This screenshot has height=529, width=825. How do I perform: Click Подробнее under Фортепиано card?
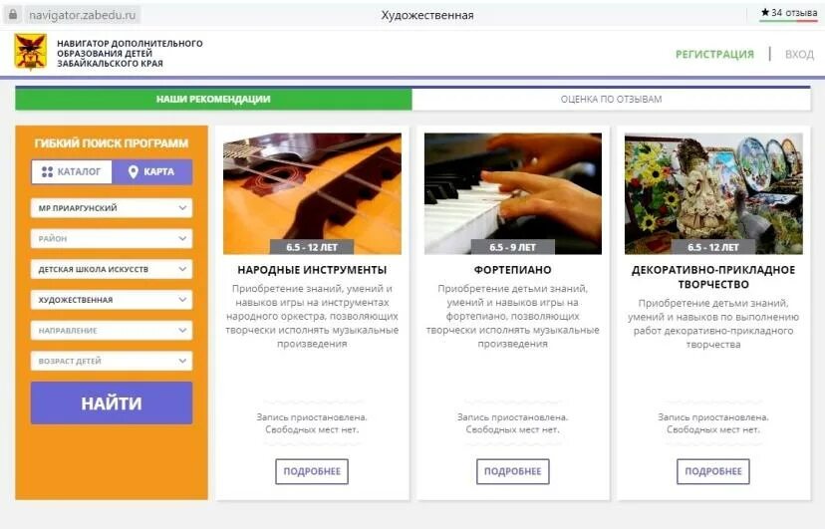point(513,471)
